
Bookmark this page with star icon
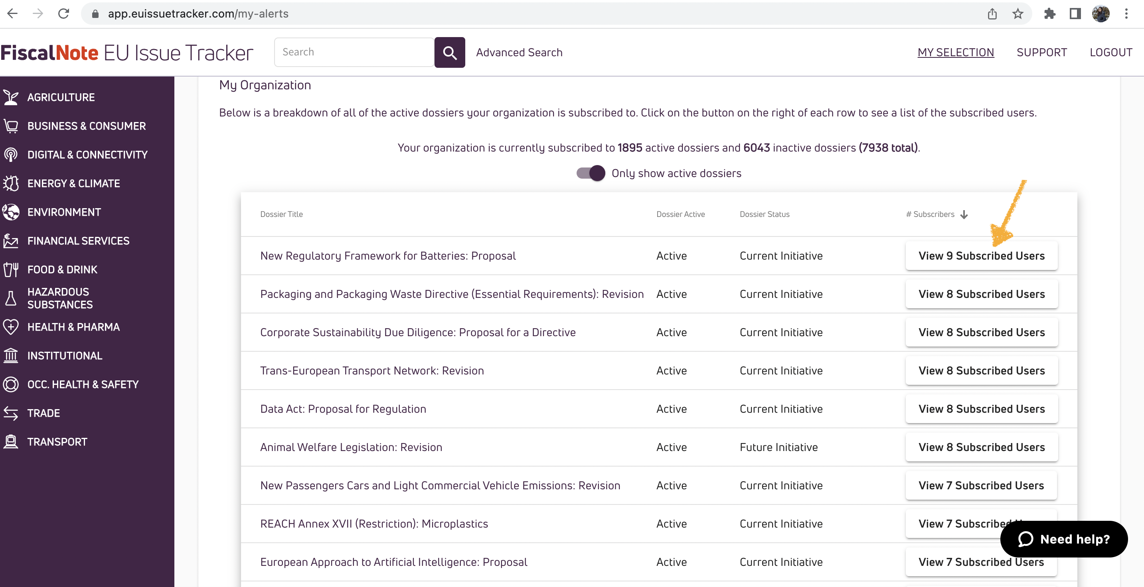[x=1018, y=14]
